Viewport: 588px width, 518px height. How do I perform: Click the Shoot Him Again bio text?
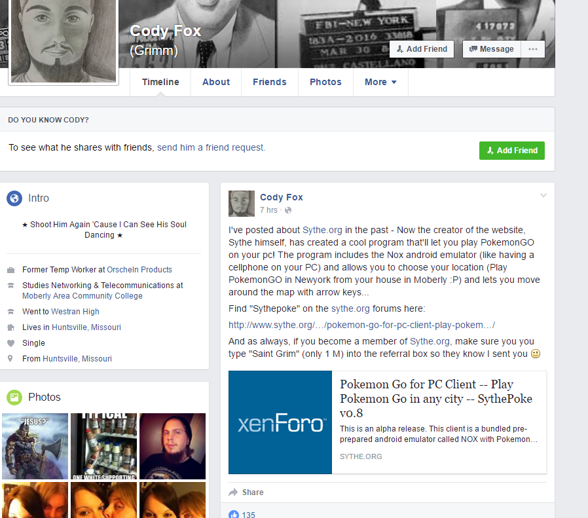pos(104,230)
